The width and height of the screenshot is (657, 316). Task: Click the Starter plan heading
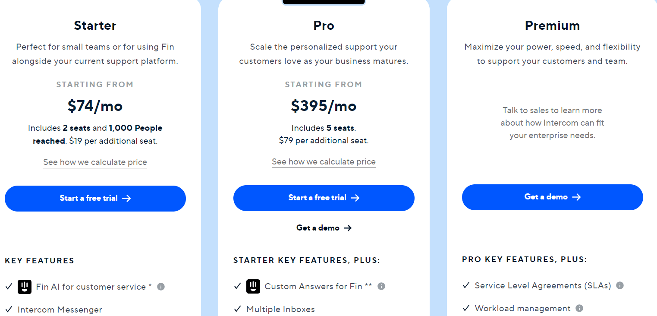(x=95, y=25)
